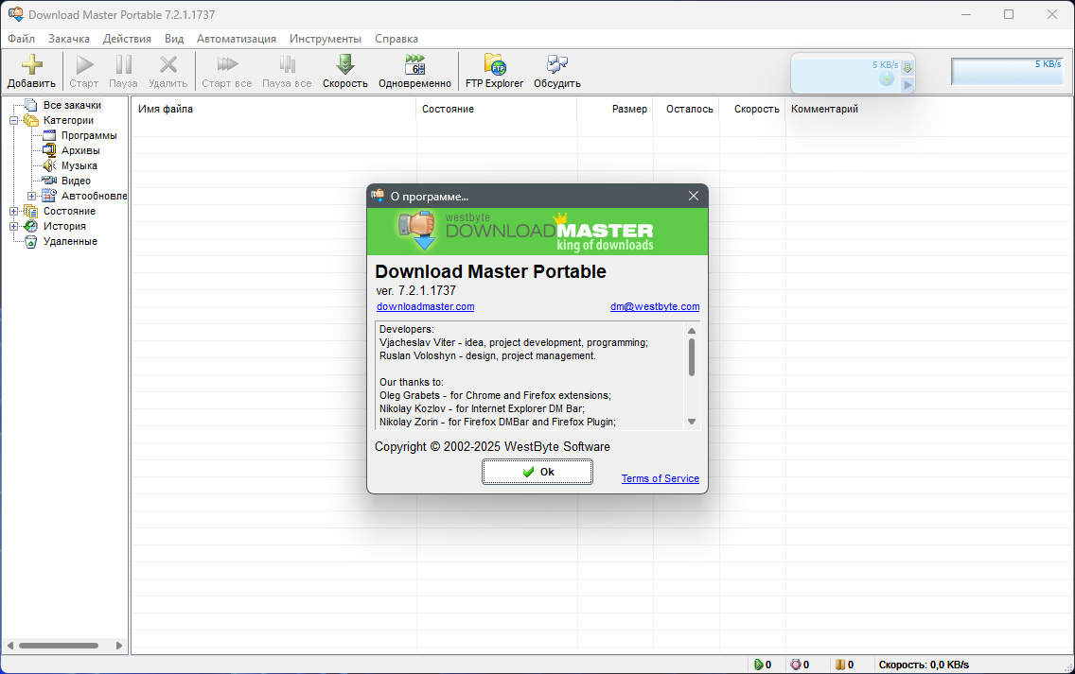Click the credits scrollbar up arrow
This screenshot has height=674, width=1075.
click(692, 331)
